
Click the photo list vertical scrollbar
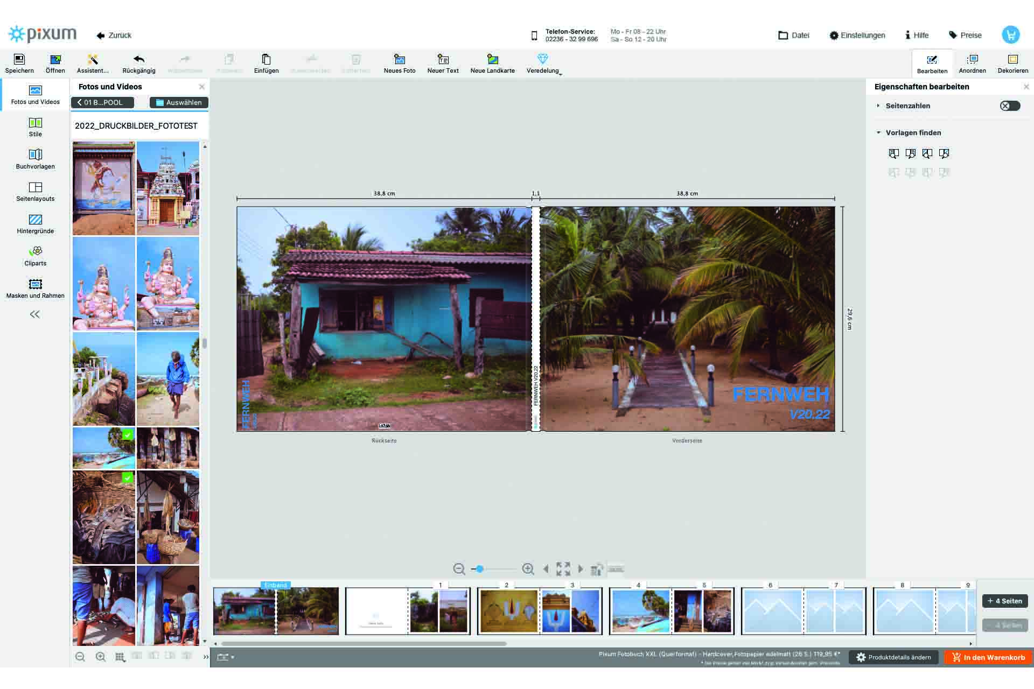coord(205,343)
